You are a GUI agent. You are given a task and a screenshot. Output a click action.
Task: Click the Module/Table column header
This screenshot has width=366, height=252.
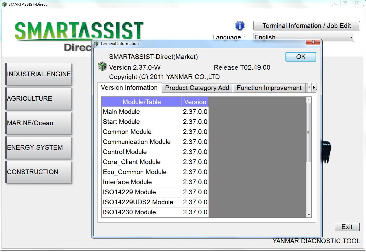tap(142, 102)
